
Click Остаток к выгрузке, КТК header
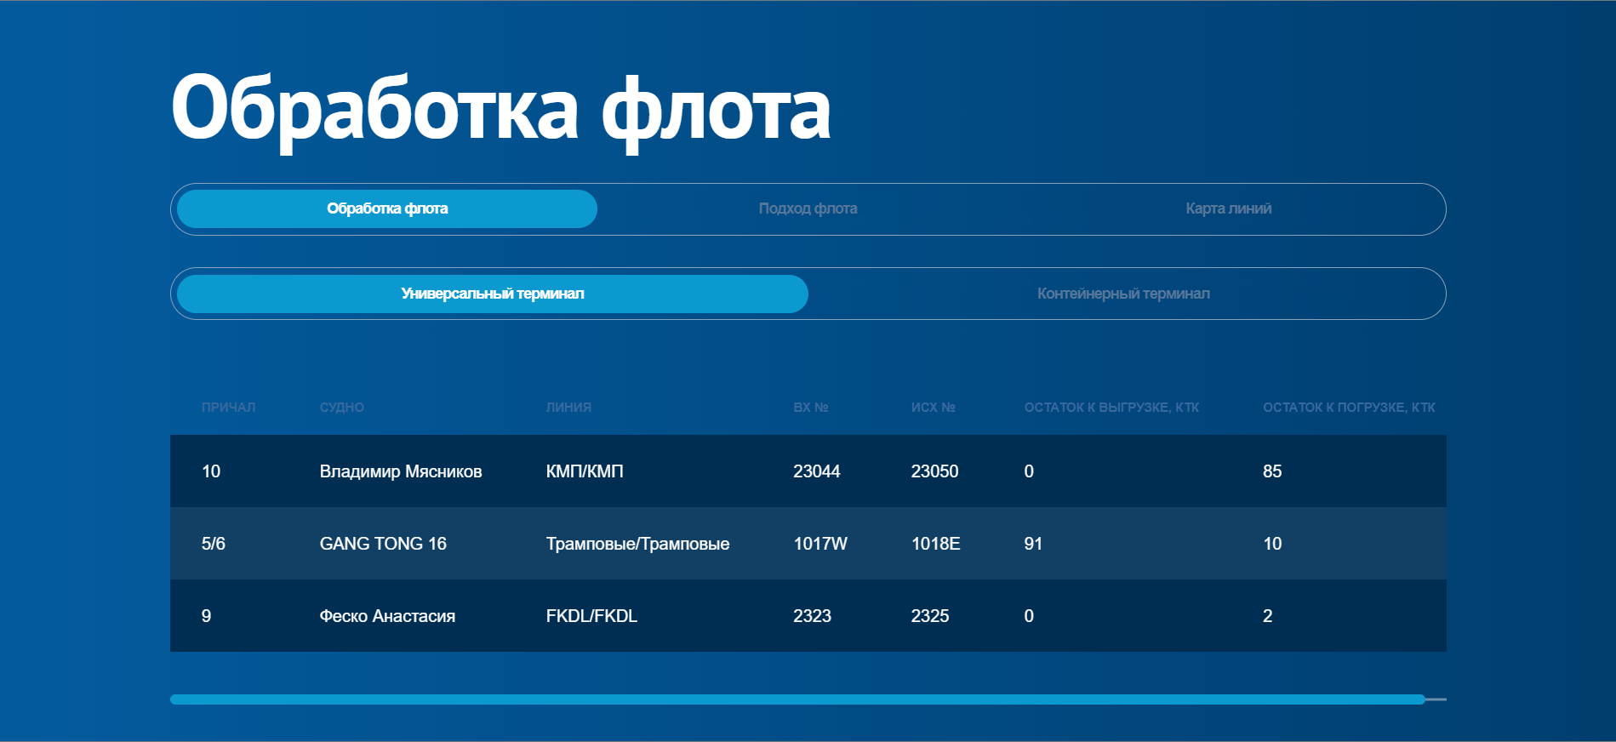coord(1111,408)
